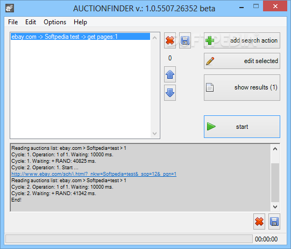
Task: Click the add search action button
Action: pyautogui.click(x=242, y=40)
